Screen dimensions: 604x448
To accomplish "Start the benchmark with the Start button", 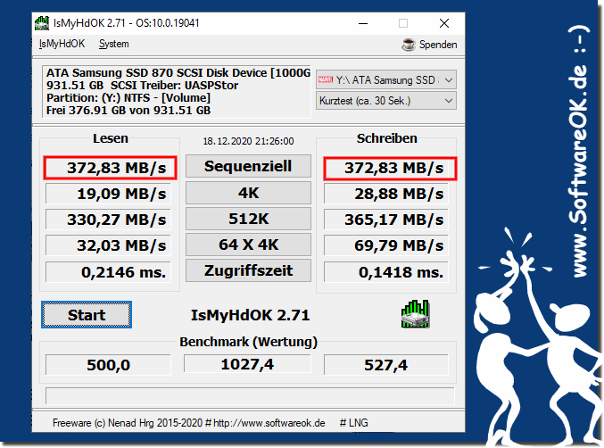I will pyautogui.click(x=87, y=315).
